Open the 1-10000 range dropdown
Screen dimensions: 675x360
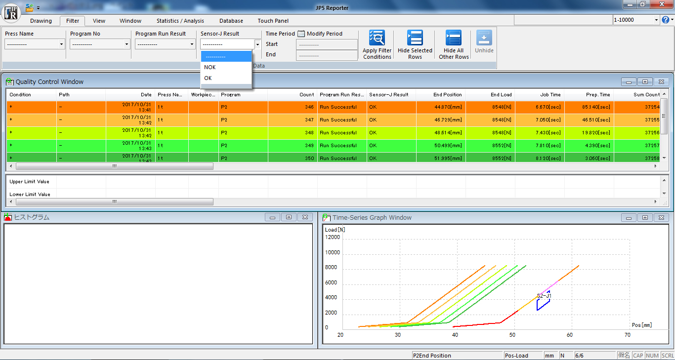656,20
